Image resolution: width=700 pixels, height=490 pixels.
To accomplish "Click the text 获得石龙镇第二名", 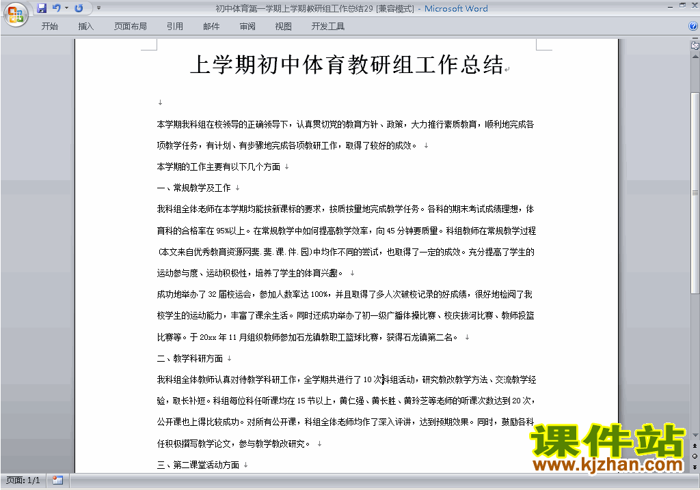I will 420,338.
